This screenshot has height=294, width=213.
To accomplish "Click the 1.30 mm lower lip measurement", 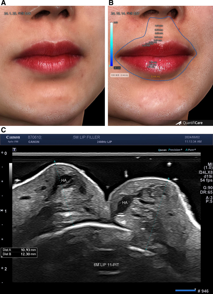I will [153, 62].
